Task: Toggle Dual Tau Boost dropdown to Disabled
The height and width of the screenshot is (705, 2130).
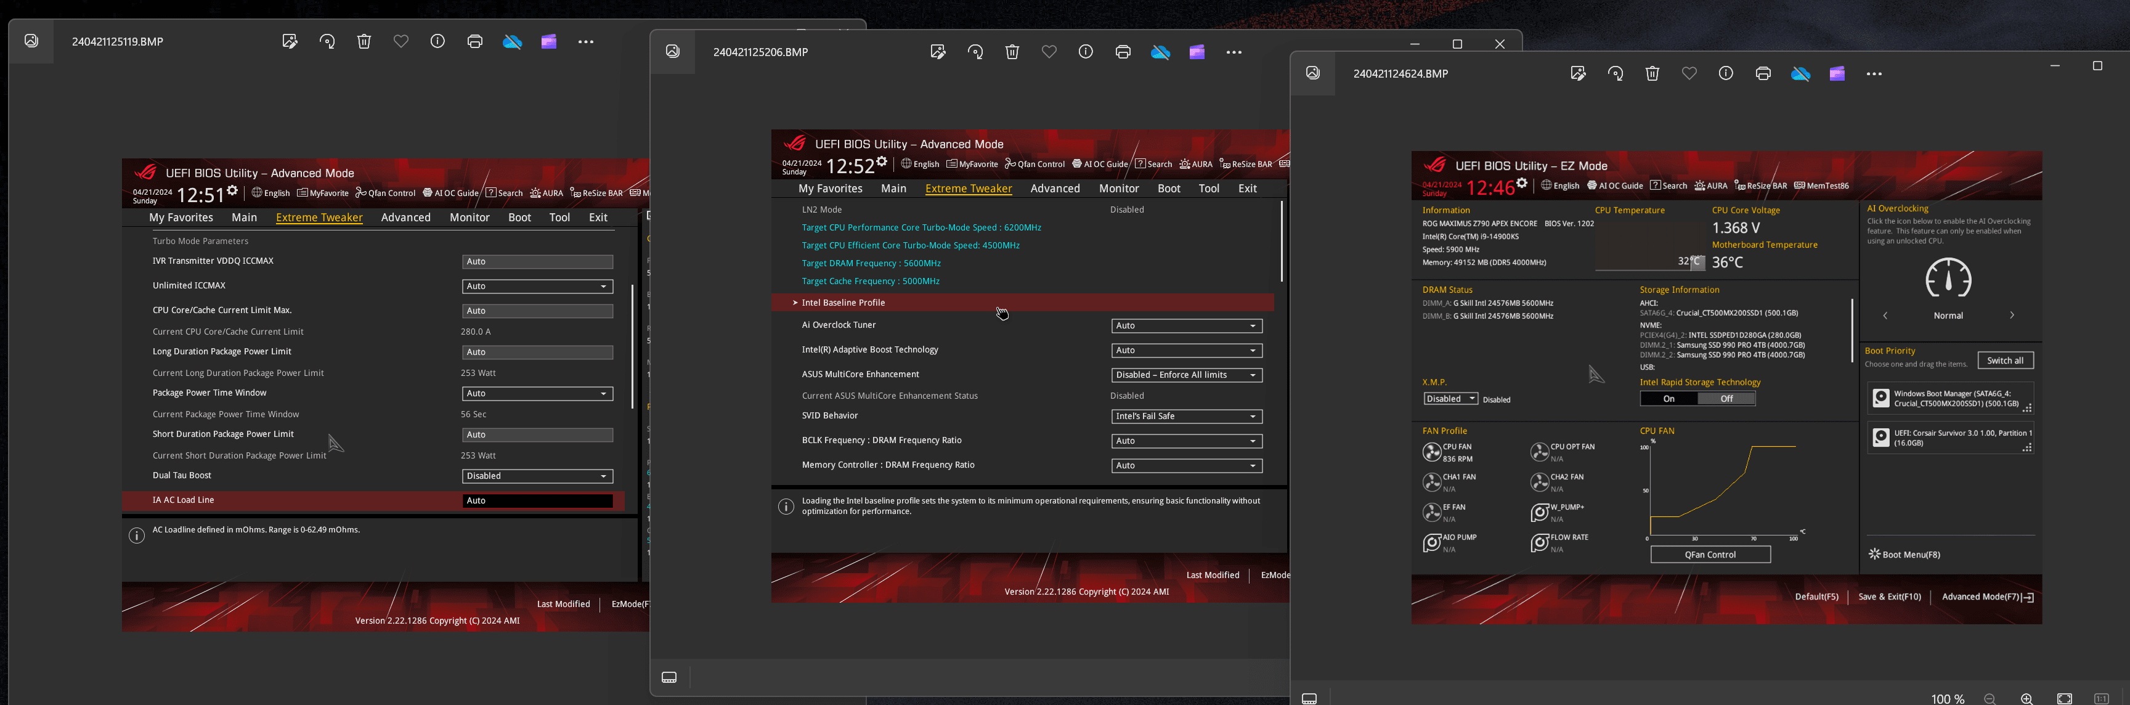Action: 535,475
